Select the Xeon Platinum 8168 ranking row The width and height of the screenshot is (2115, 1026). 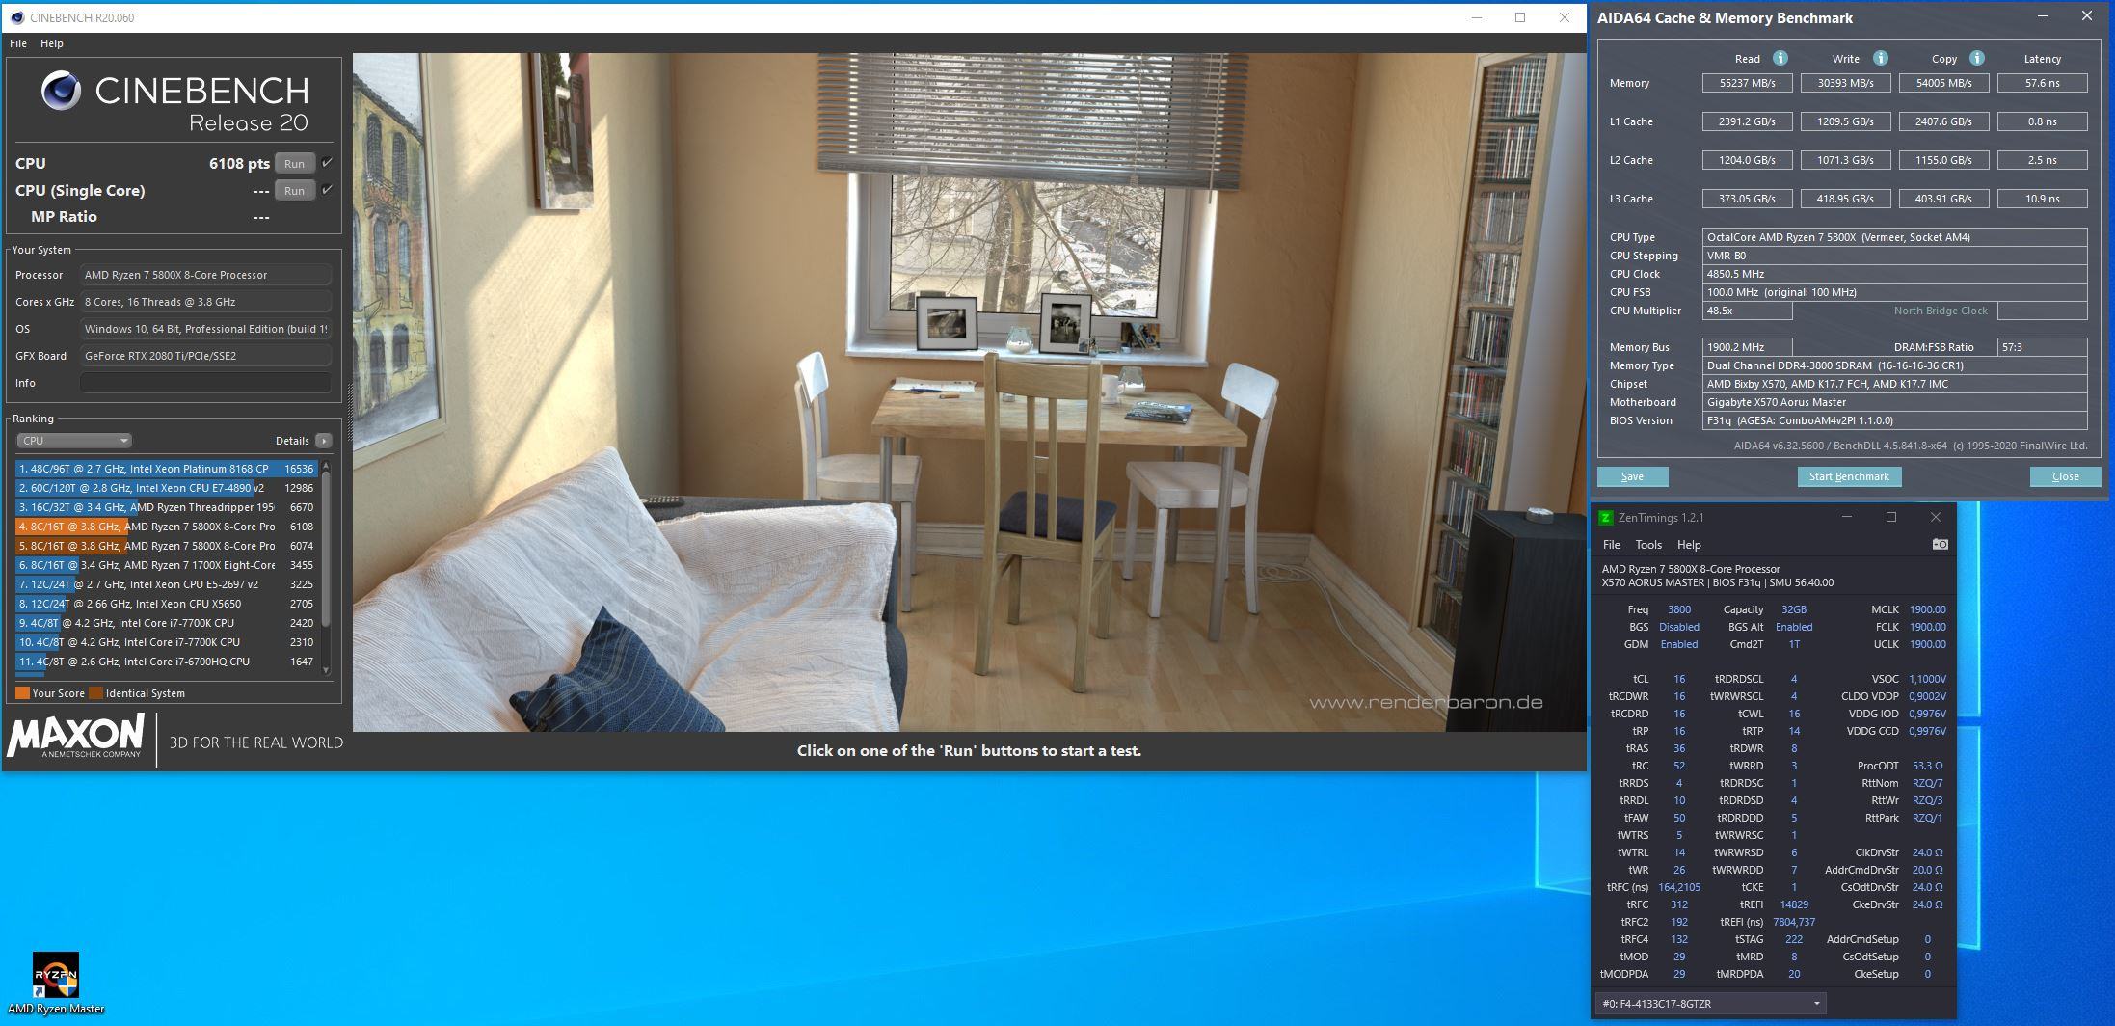pyautogui.click(x=166, y=469)
